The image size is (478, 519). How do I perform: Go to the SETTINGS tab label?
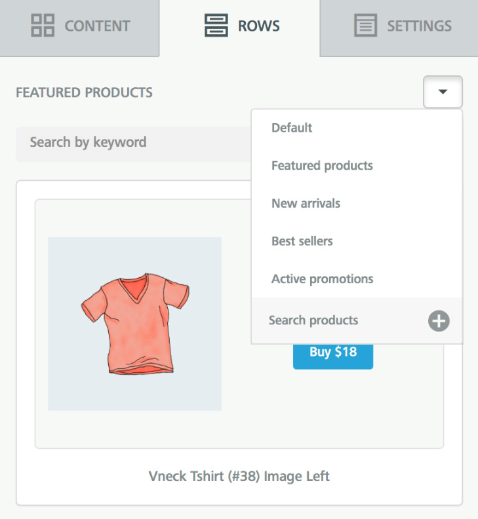(x=419, y=26)
